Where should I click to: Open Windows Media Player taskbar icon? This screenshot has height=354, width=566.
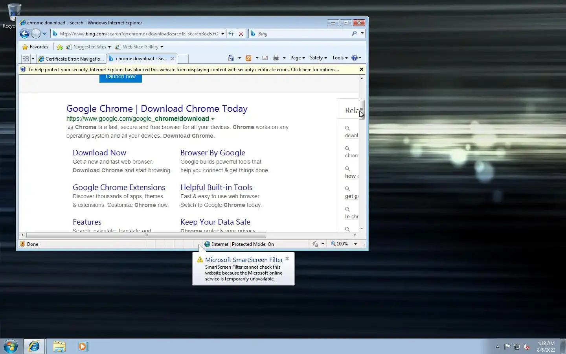click(x=83, y=347)
